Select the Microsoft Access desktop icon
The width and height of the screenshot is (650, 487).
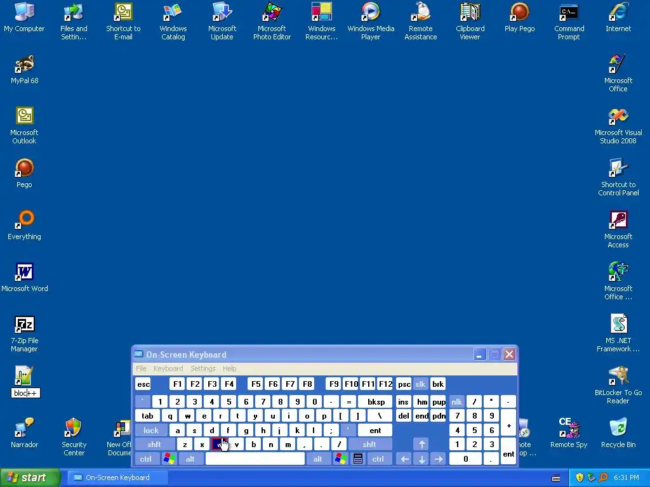(x=618, y=230)
